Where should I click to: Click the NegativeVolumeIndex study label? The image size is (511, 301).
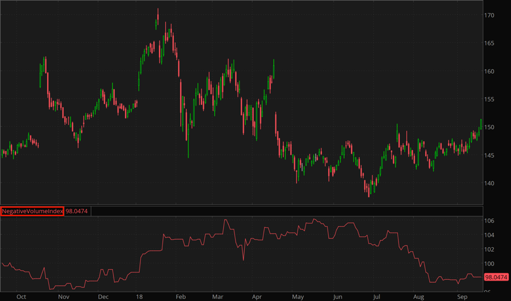(x=32, y=211)
